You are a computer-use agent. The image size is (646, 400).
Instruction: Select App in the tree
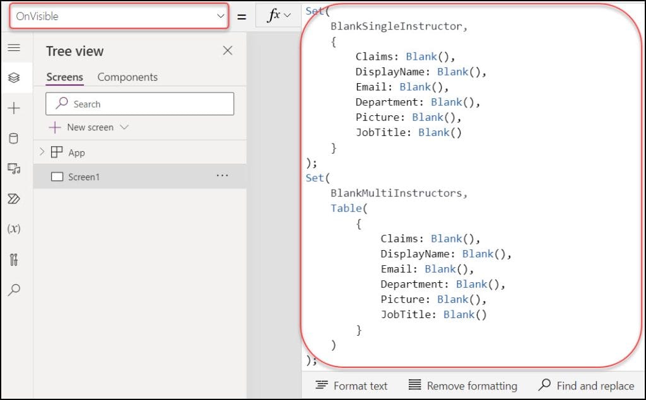[76, 152]
